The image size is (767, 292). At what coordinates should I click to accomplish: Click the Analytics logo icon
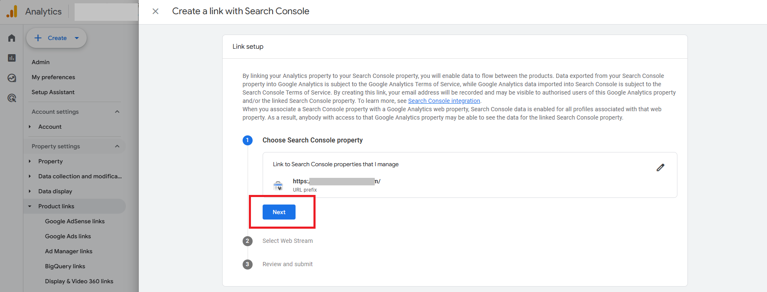click(x=12, y=11)
